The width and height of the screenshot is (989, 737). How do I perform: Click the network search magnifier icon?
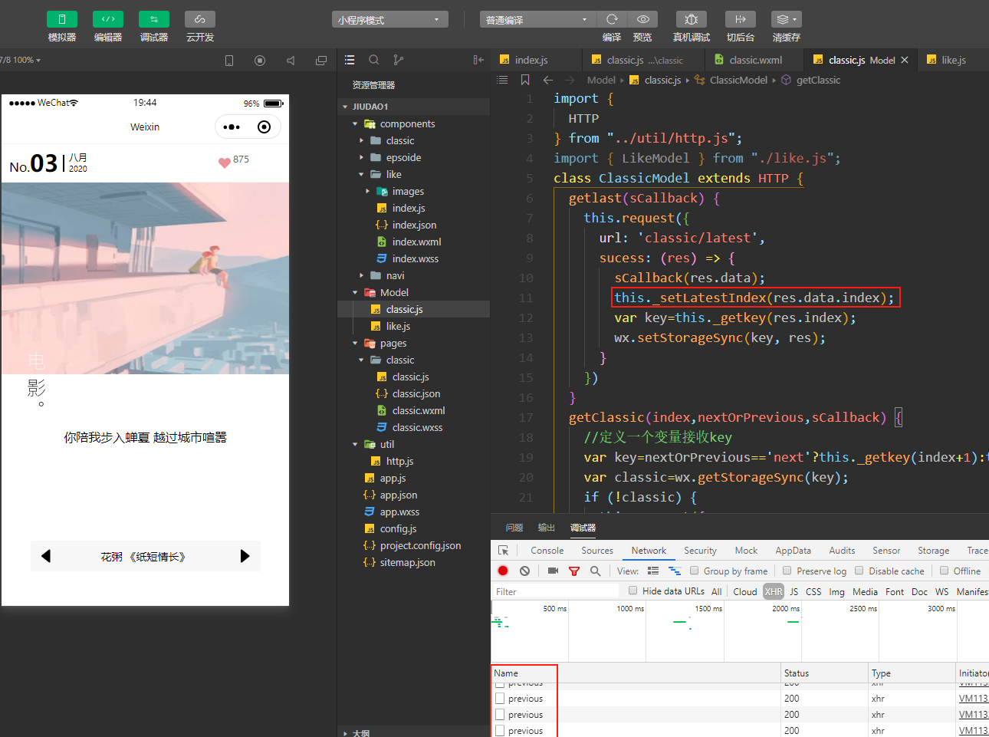(595, 571)
